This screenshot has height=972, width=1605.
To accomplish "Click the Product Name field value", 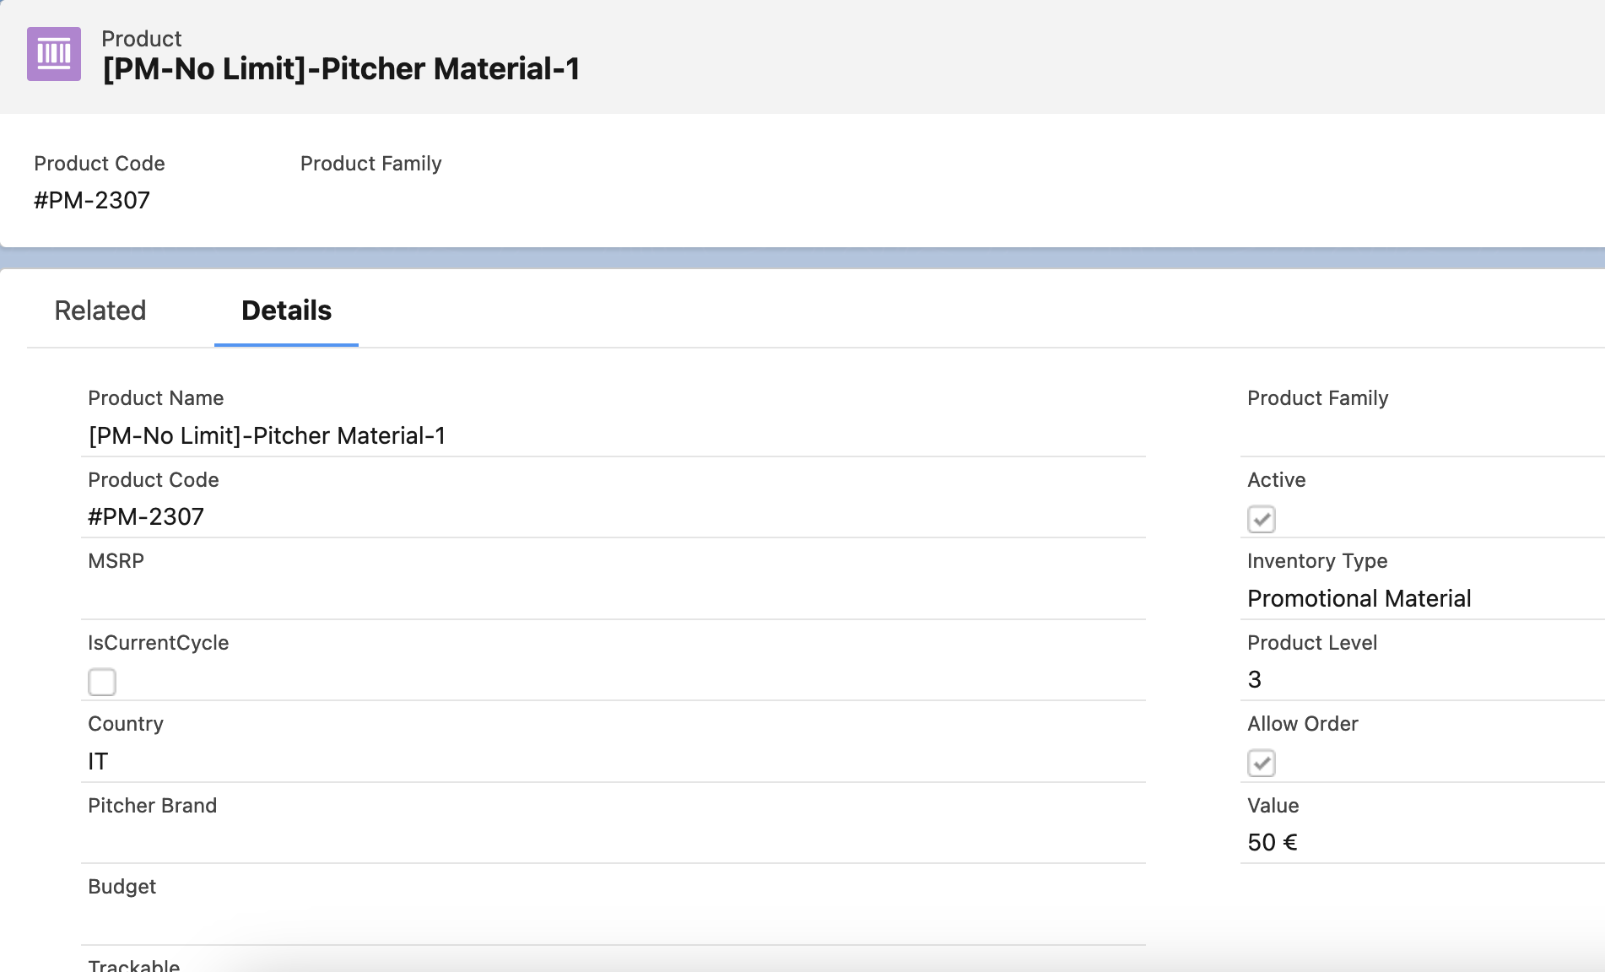I will pos(267,435).
